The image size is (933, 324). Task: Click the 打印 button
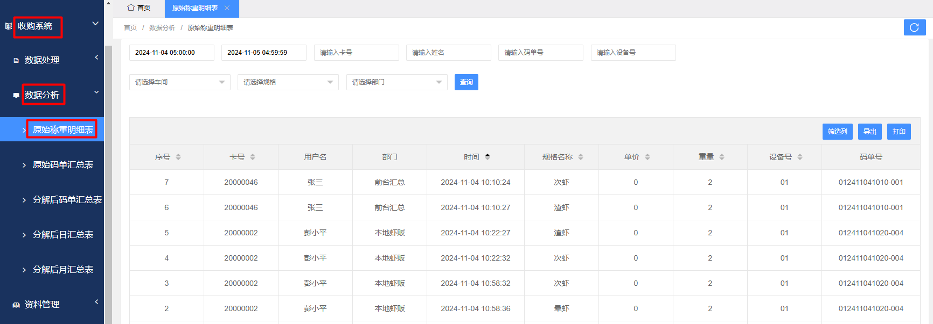(899, 132)
